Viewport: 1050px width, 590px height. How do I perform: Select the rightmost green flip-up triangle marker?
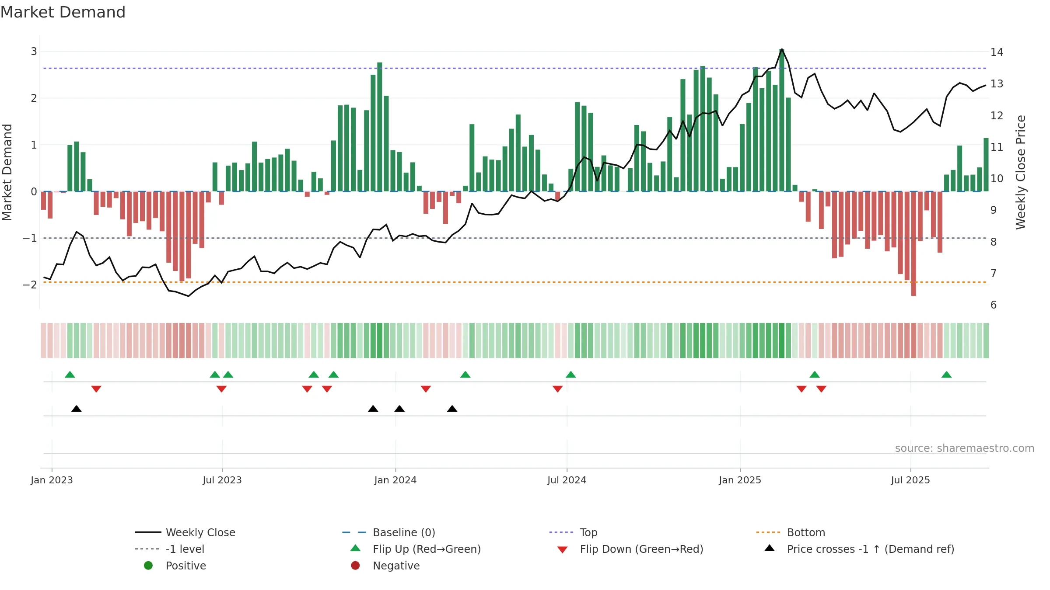pyautogui.click(x=946, y=375)
